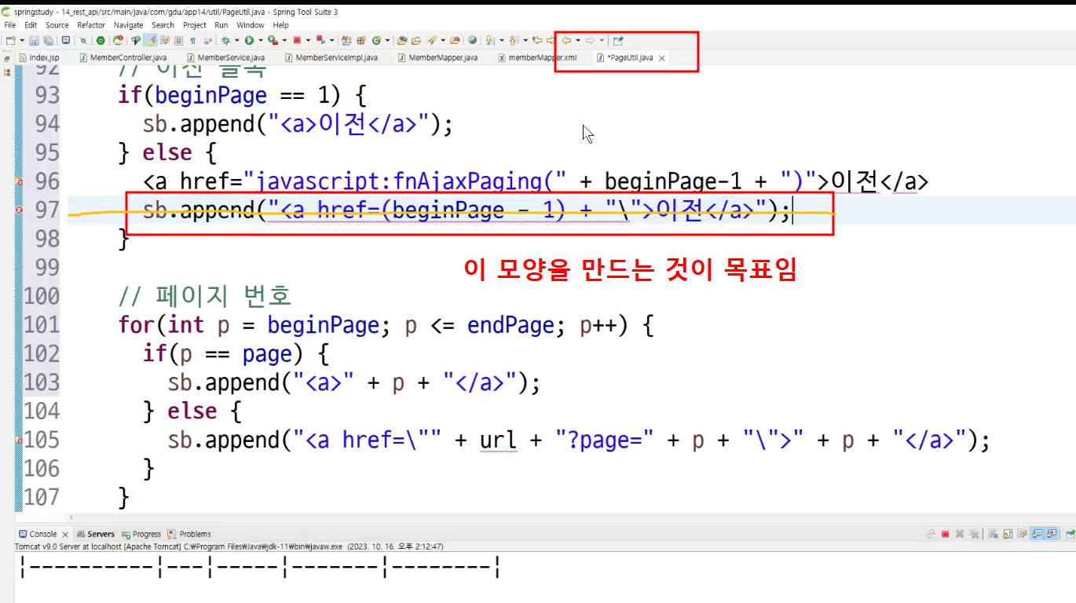Place cursor on the word endPage in line 101
This screenshot has height=603, width=1076.
tap(511, 325)
